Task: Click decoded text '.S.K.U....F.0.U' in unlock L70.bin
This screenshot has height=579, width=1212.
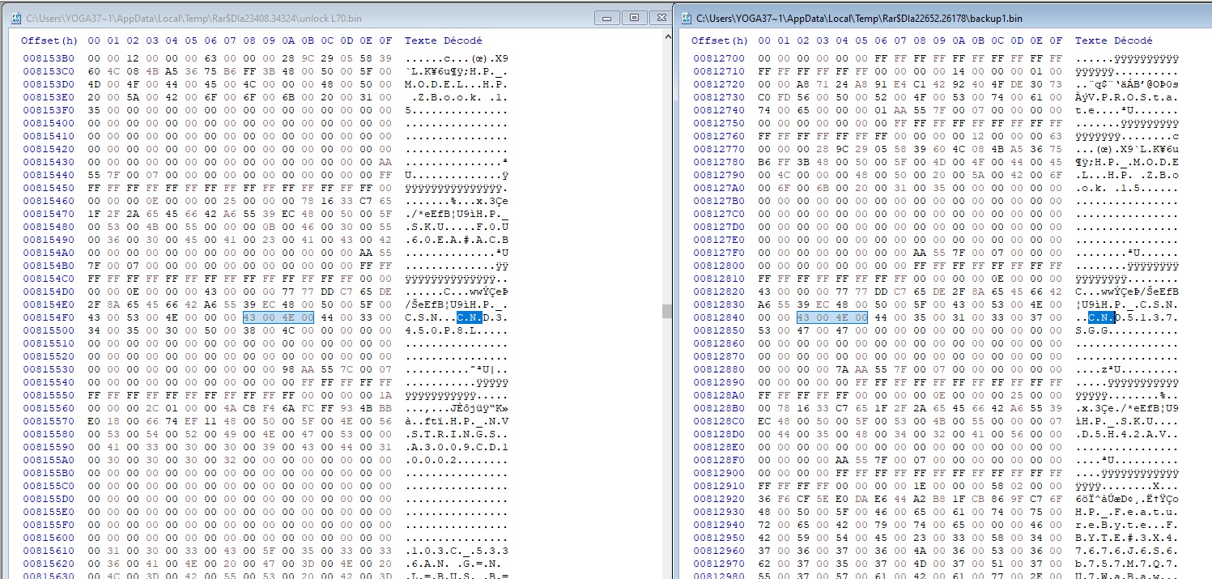Action: point(457,227)
